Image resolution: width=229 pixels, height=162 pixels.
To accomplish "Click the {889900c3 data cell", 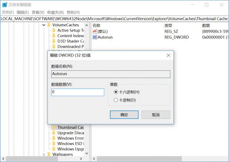I will [x=215, y=31].
